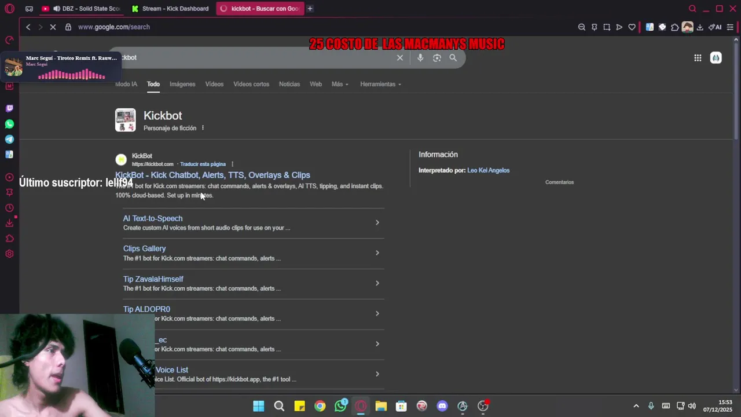This screenshot has width=741, height=417.
Task: Open the Comentarios feedback link
Action: [559, 182]
